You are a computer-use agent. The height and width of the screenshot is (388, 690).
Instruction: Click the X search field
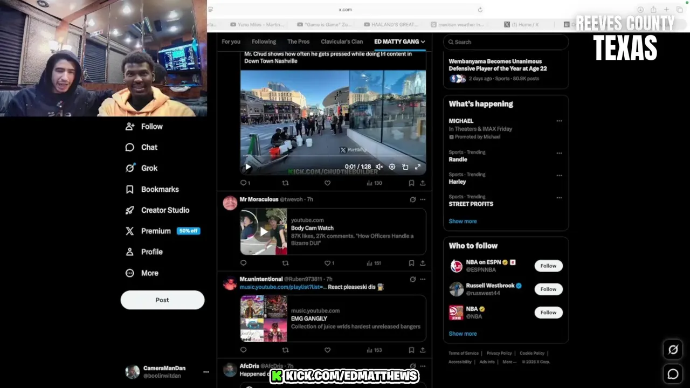(x=506, y=42)
